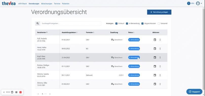The height and width of the screenshot is (96, 205).
Task: Open three-dot menu for Kopf, Klara
Action: pyautogui.click(x=160, y=57)
